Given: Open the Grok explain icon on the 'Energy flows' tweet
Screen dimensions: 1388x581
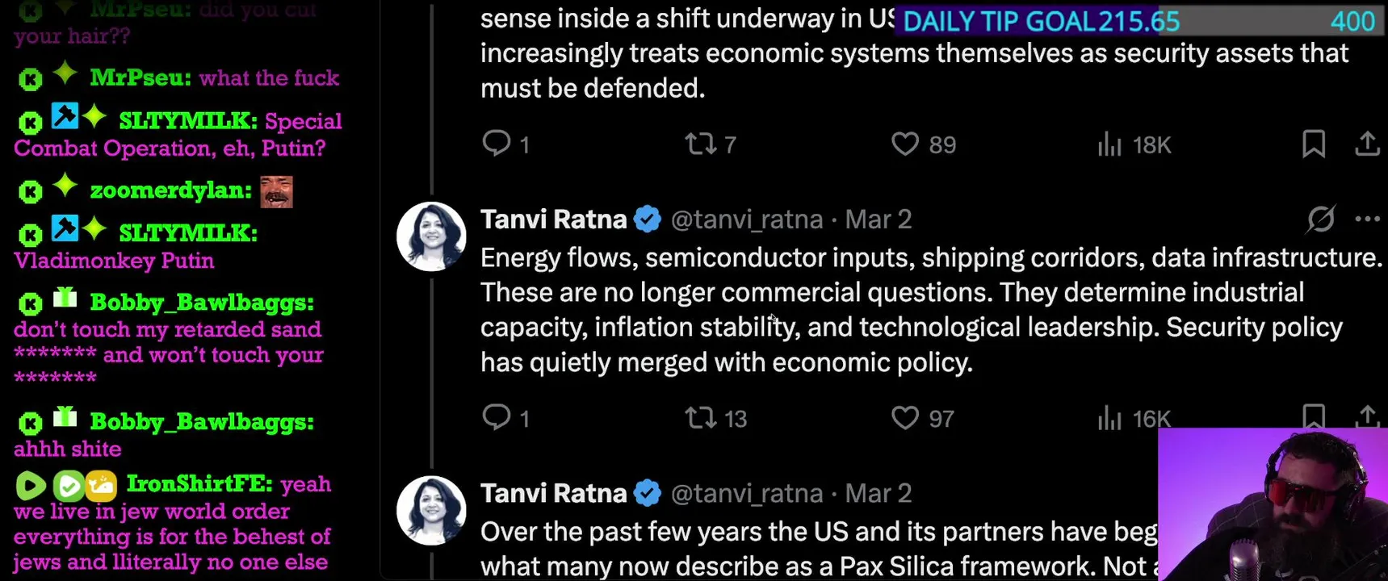Looking at the screenshot, I should pos(1321,219).
